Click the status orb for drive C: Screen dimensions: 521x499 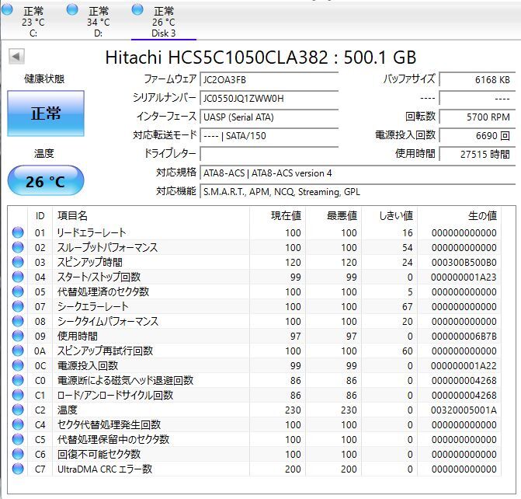[8, 10]
